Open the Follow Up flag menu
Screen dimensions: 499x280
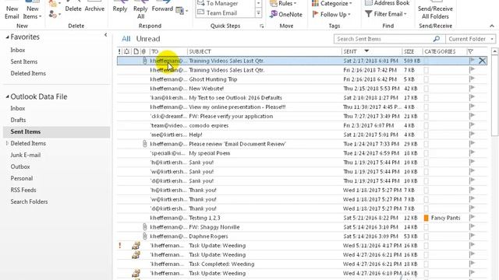coord(331,14)
